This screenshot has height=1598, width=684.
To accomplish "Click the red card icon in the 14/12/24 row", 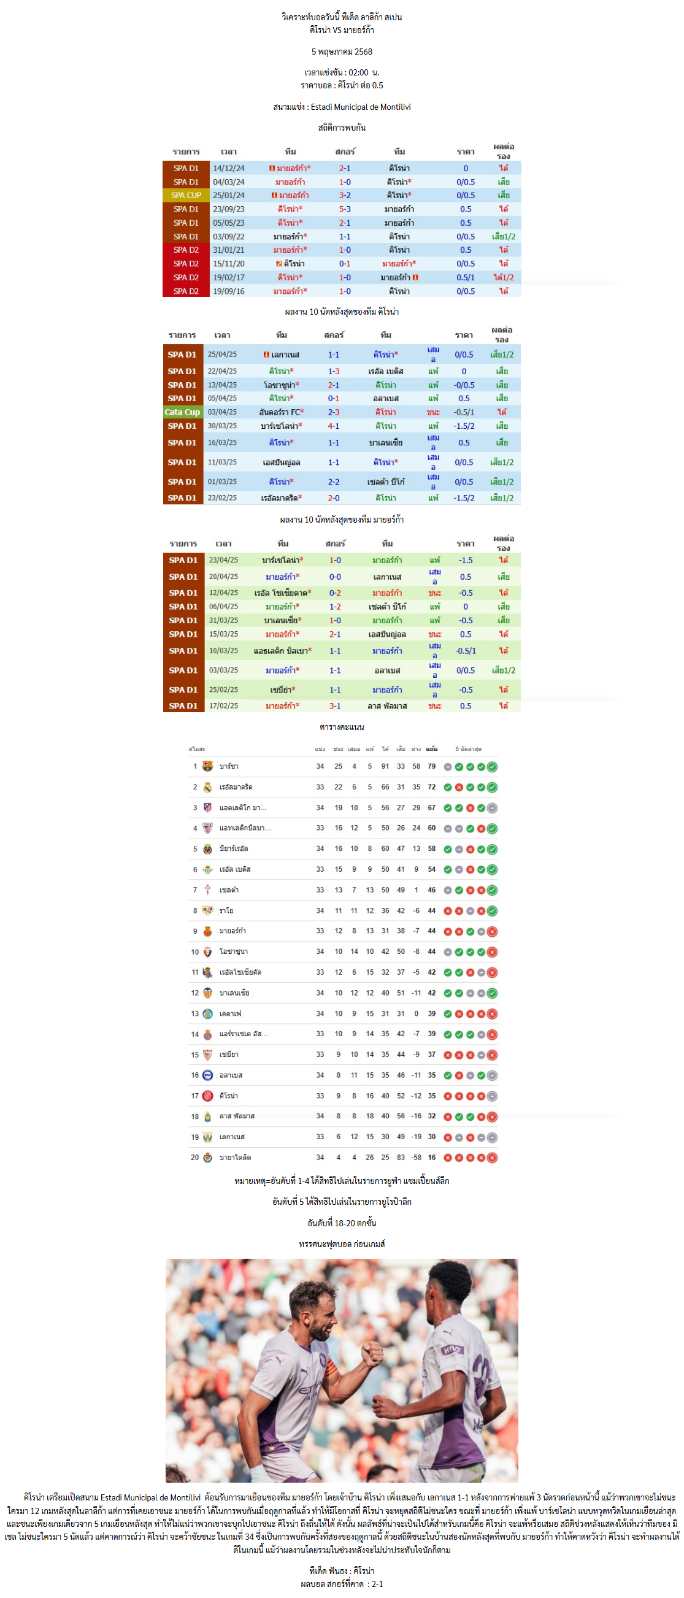I will [x=272, y=168].
